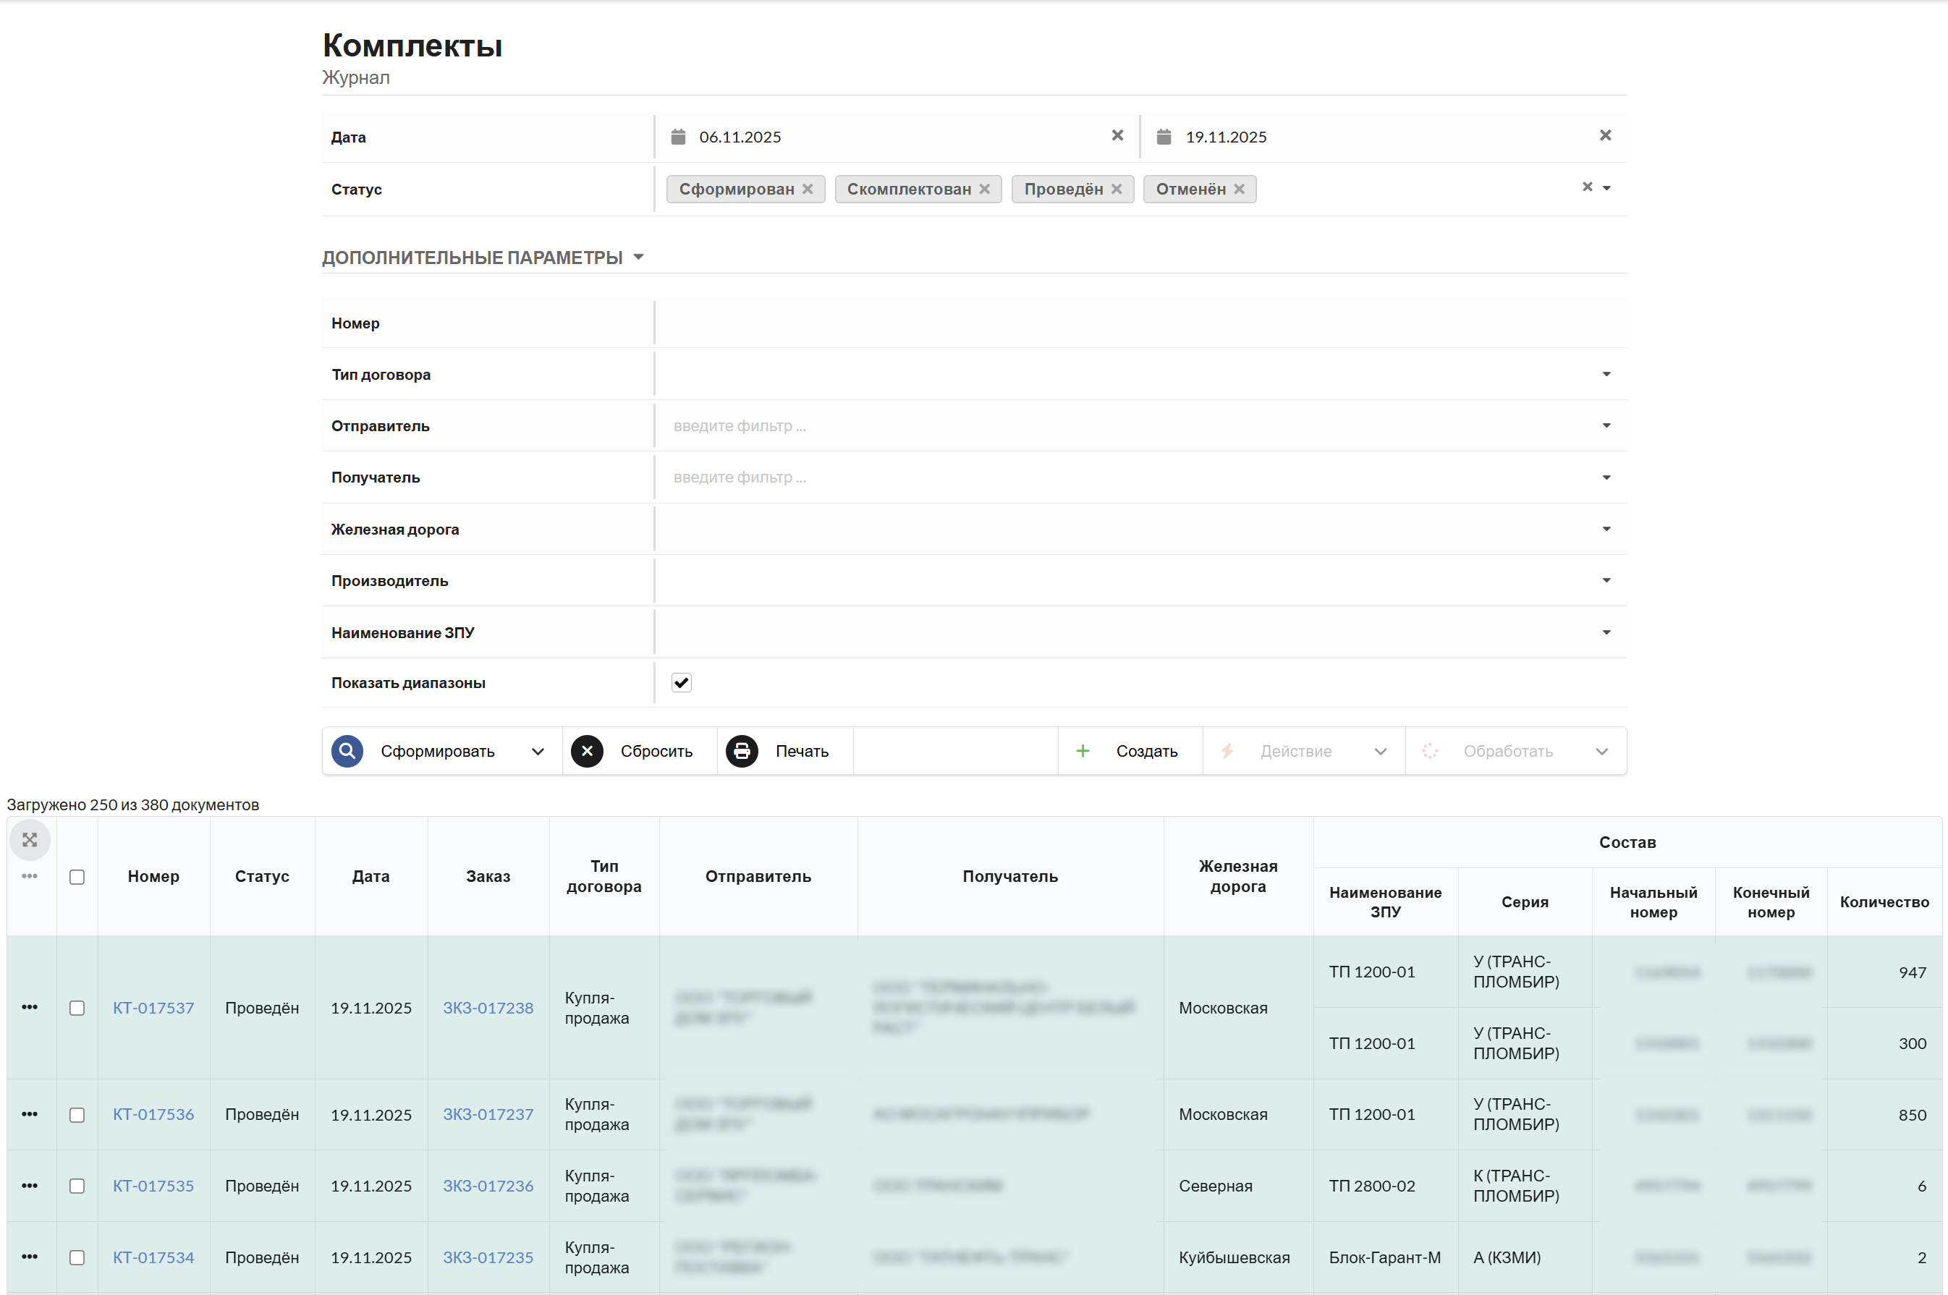Expand the Сформировать options chevron
The image size is (1948, 1295).
(538, 752)
